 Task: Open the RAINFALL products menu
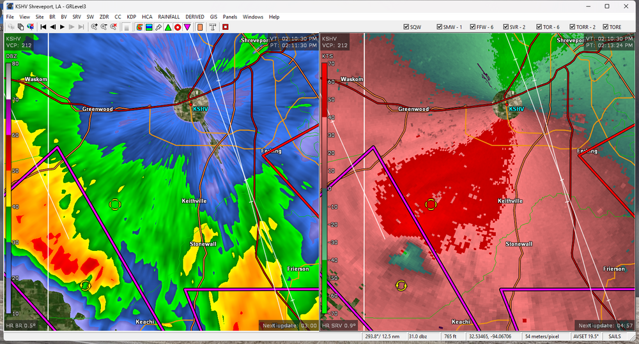pyautogui.click(x=169, y=17)
